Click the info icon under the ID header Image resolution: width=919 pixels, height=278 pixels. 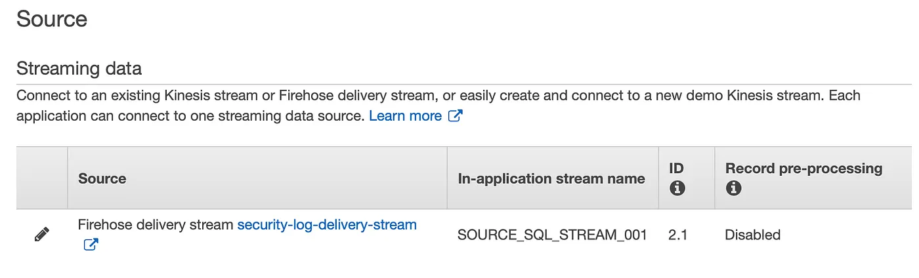click(x=677, y=189)
